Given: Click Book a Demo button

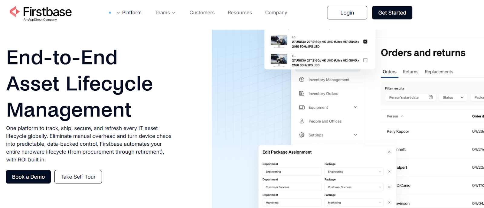Looking at the screenshot, I should pyautogui.click(x=28, y=177).
